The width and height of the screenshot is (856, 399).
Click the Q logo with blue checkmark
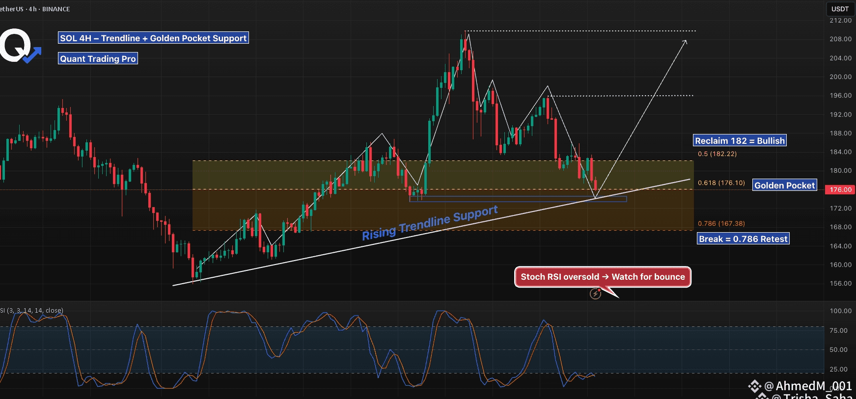[20, 46]
